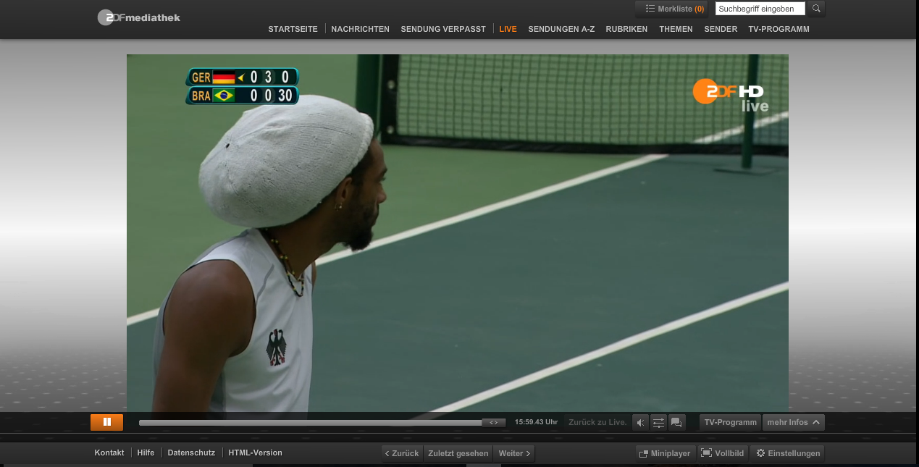Open the Nachrichten section
The width and height of the screenshot is (919, 467).
pyautogui.click(x=360, y=29)
